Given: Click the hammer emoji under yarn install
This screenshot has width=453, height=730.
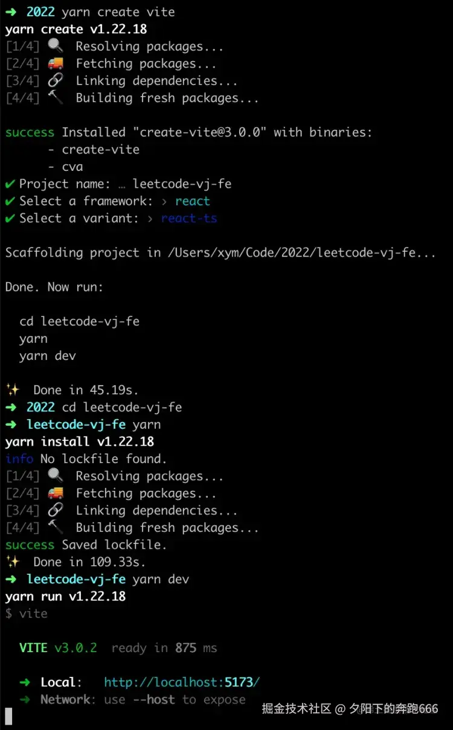Looking at the screenshot, I should tap(55, 528).
